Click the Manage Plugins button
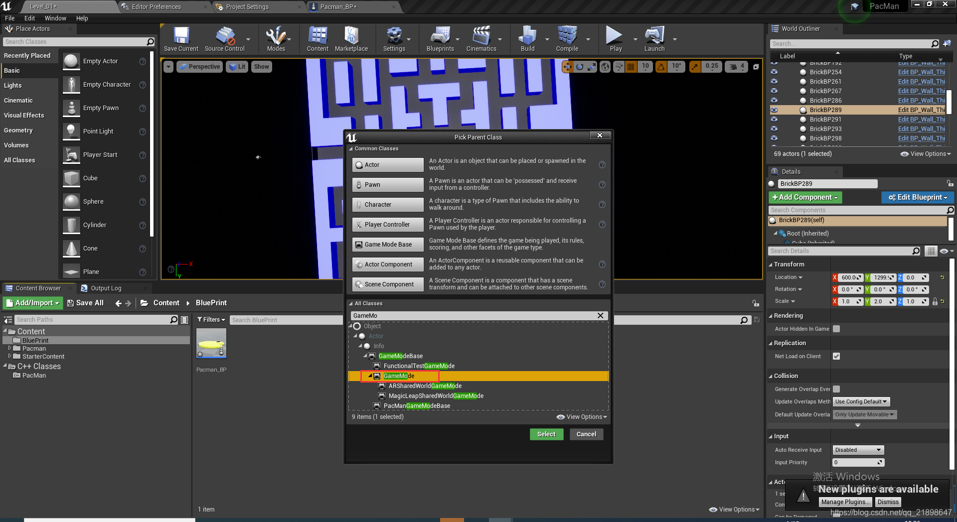 pos(845,502)
